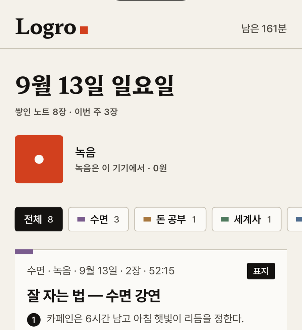
Task: Click the note metadata line with 52:15
Action: [x=101, y=271]
